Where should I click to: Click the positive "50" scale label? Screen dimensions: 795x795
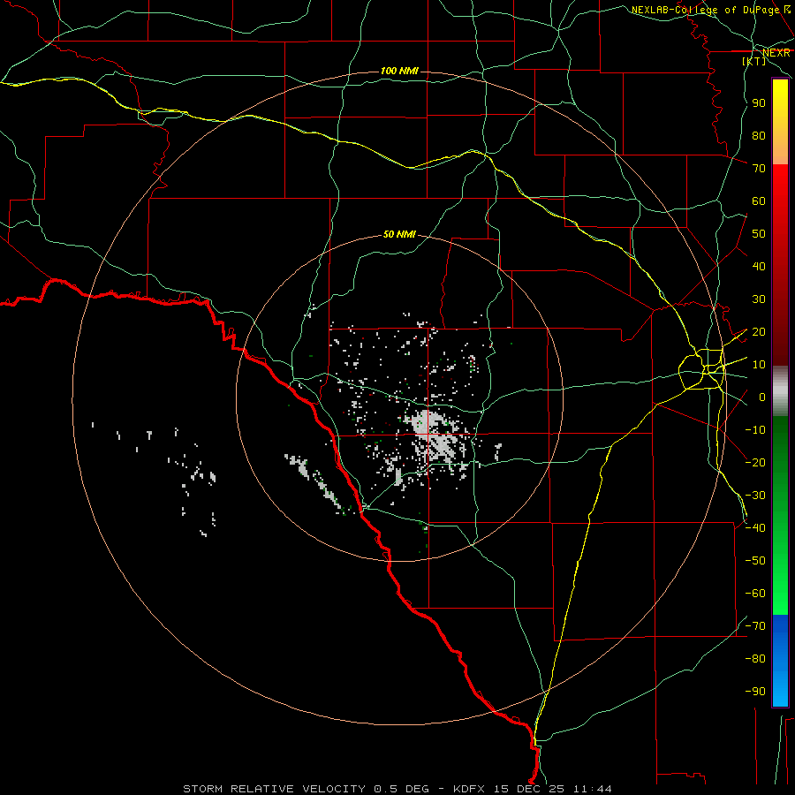(x=759, y=234)
